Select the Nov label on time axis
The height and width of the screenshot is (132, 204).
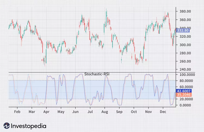pos(148,112)
